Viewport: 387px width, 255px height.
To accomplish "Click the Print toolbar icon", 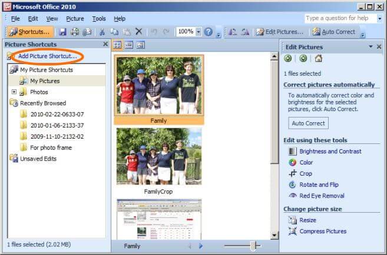I will point(75,32).
